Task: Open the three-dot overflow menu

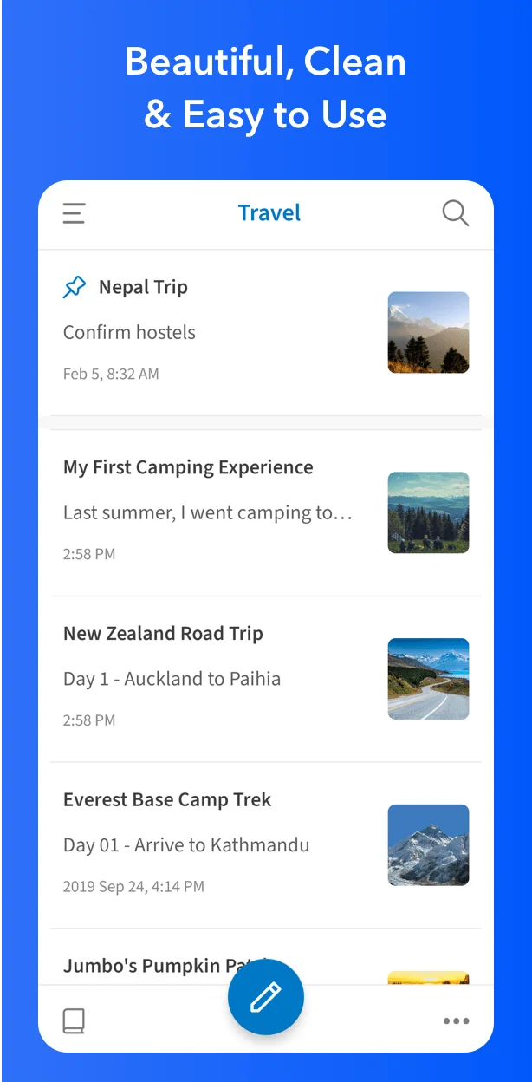Action: [456, 1021]
